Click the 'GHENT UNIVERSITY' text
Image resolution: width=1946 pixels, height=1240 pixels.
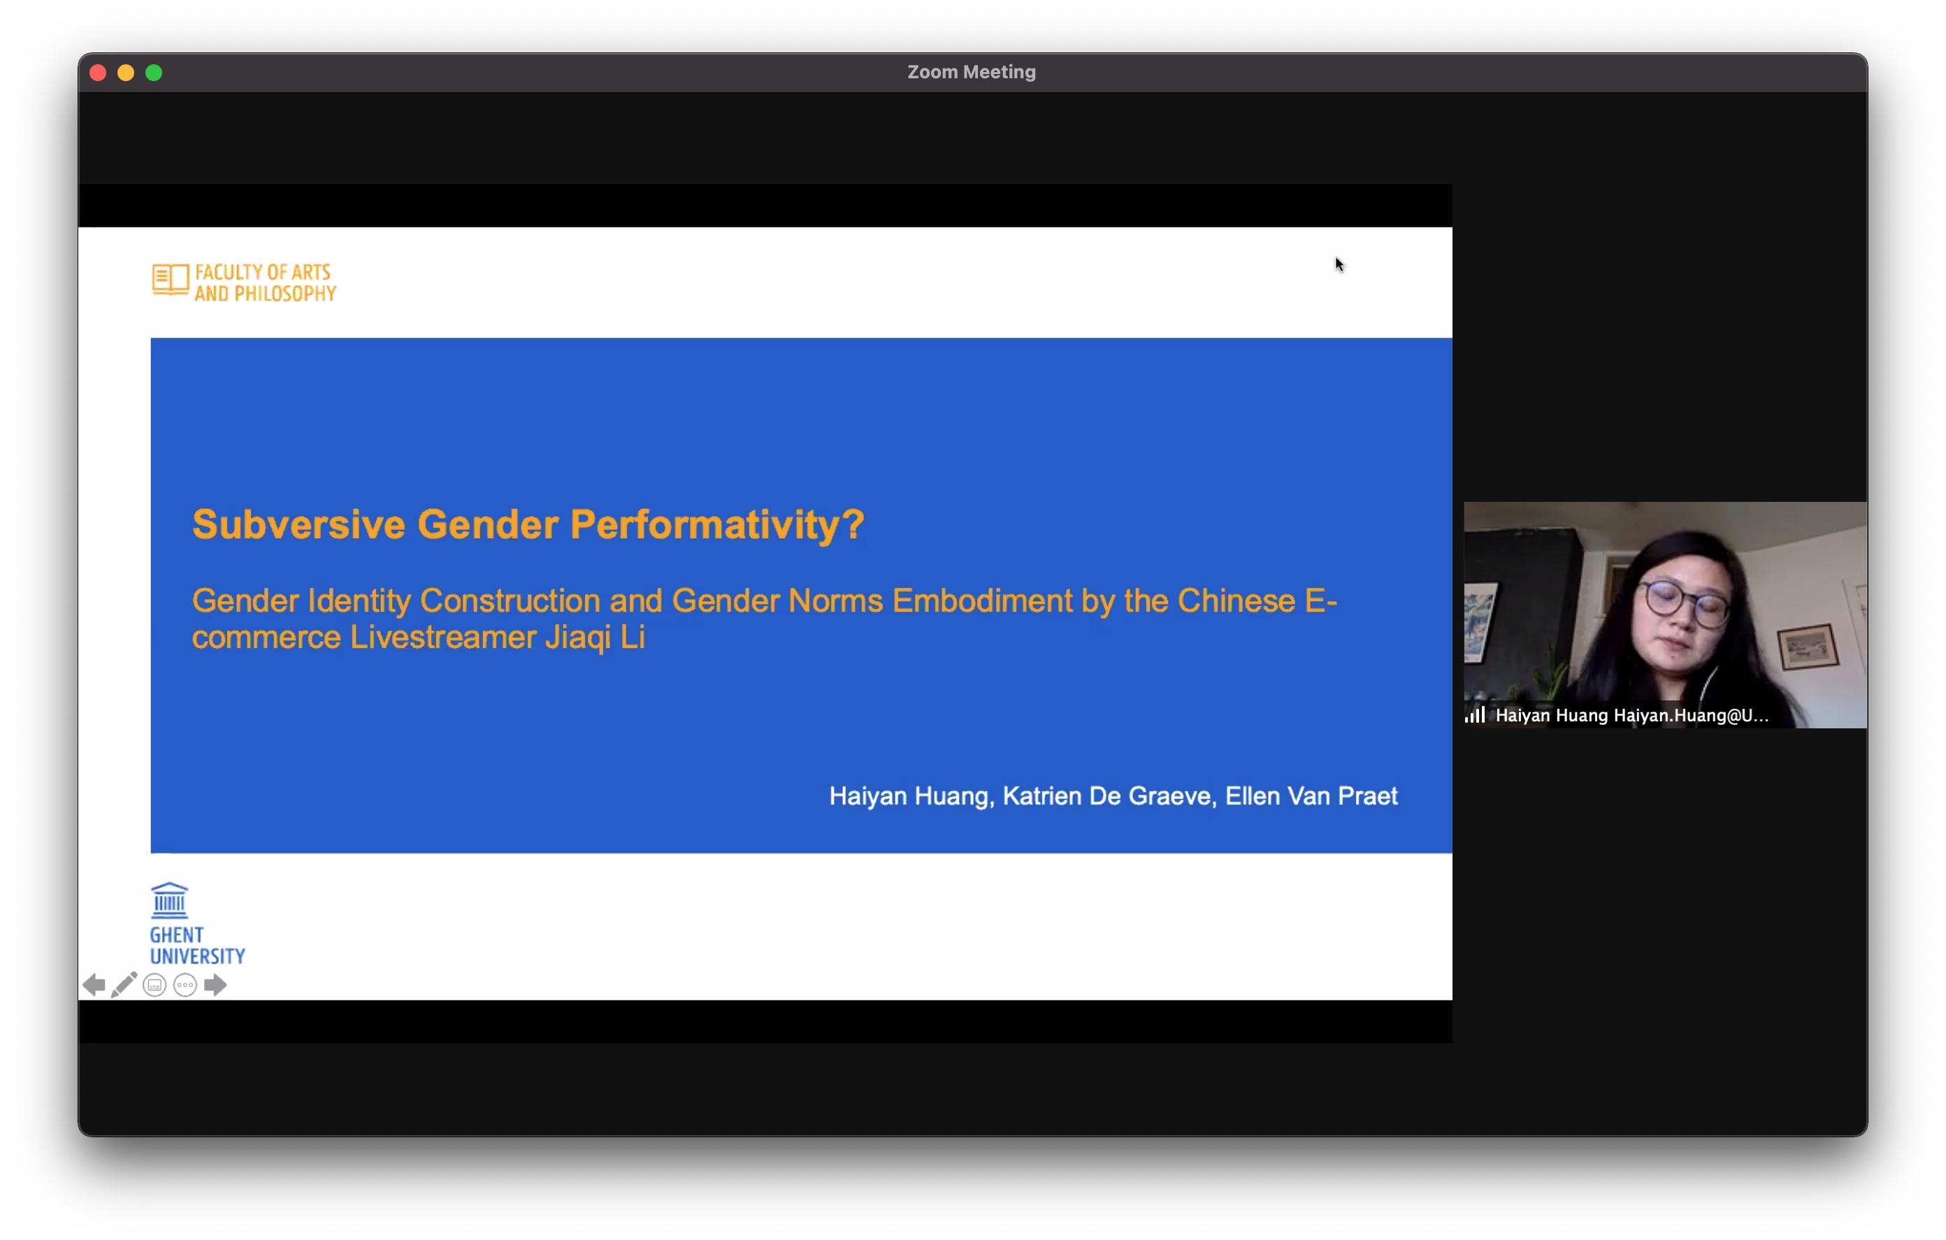[197, 946]
